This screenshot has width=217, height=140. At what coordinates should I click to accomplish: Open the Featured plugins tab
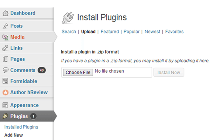coord(110,32)
